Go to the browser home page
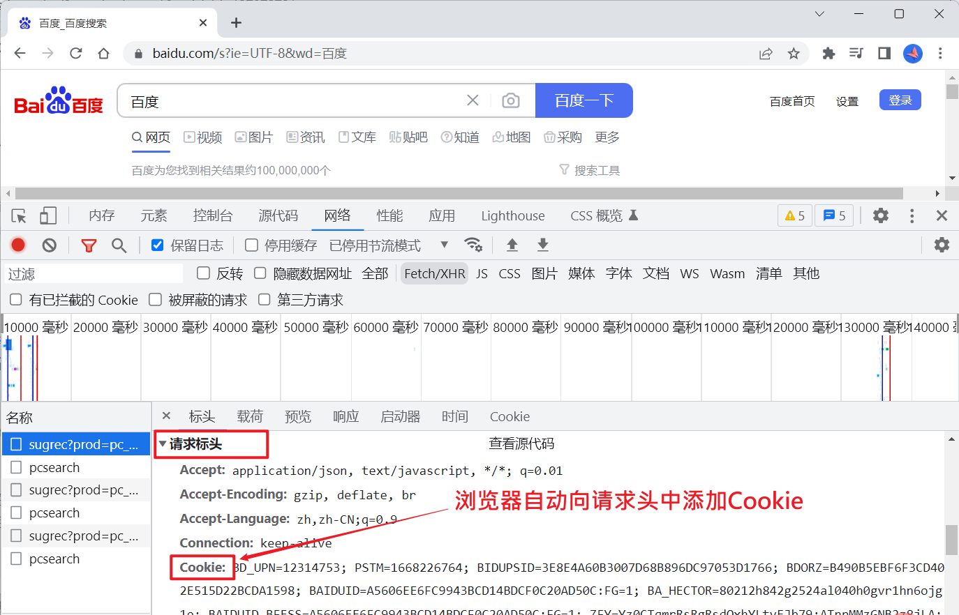This screenshot has height=615, width=959. coord(104,53)
